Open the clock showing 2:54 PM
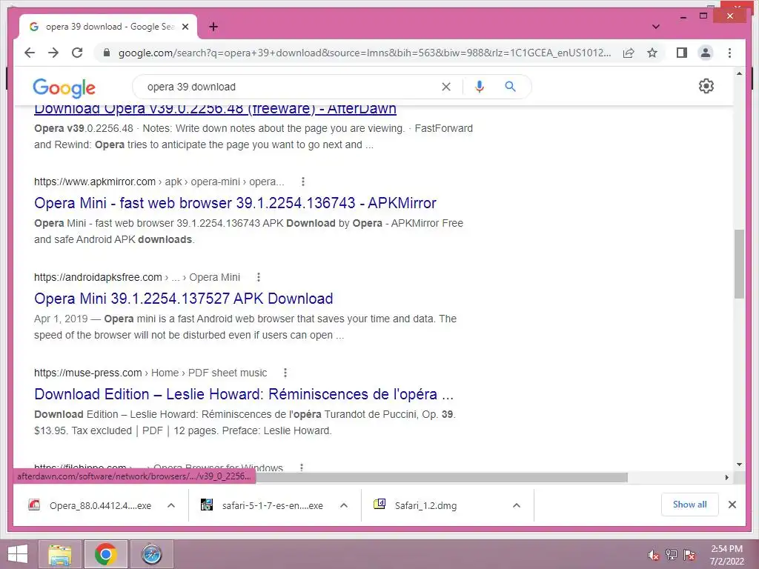This screenshot has width=759, height=569. pos(726,554)
